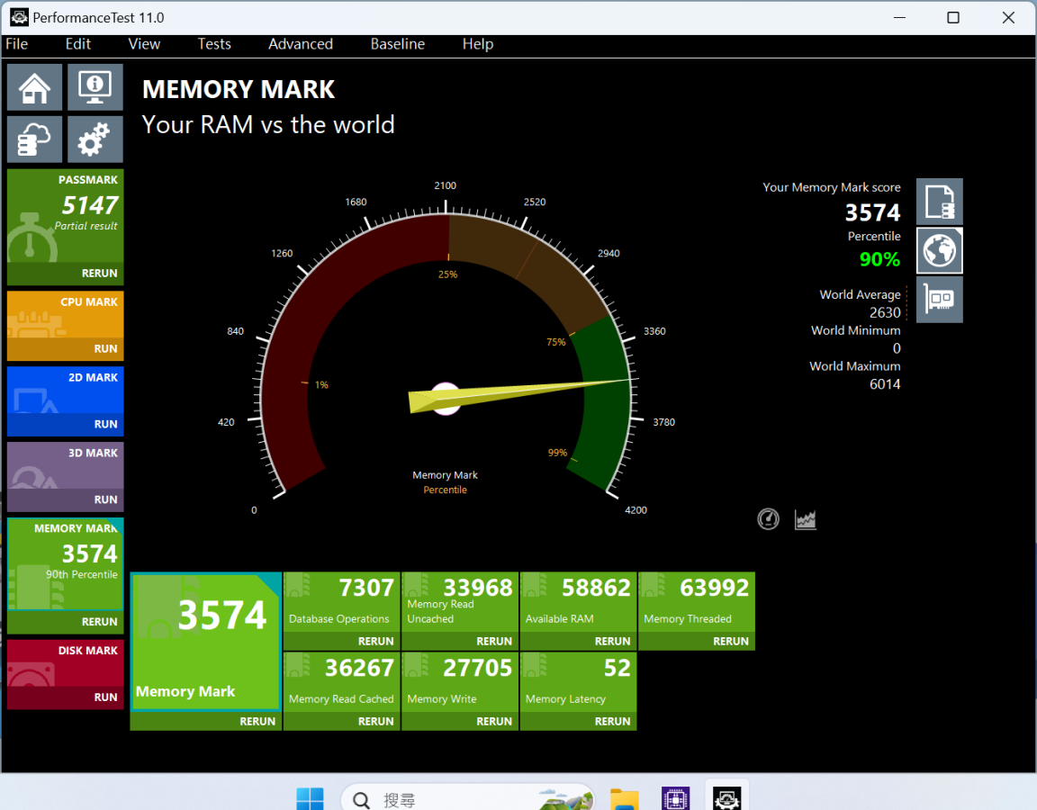1037x810 pixels.
Task: Click the World Maximum 6014 value
Action: pyautogui.click(x=885, y=384)
